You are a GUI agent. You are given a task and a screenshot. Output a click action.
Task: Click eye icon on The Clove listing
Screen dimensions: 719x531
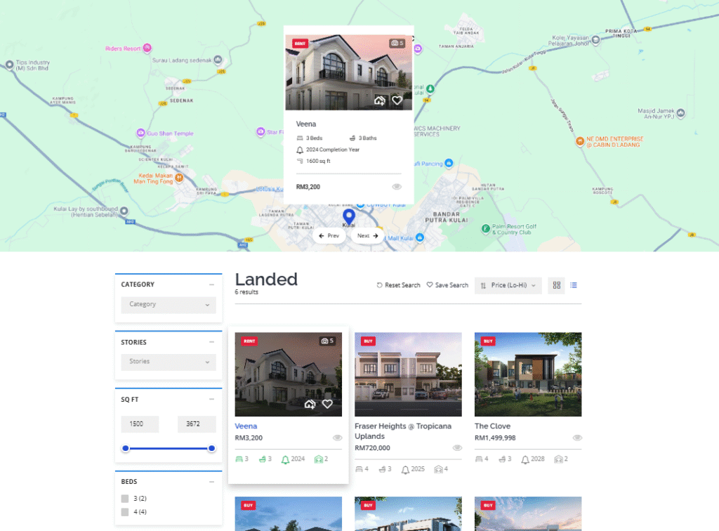point(577,437)
